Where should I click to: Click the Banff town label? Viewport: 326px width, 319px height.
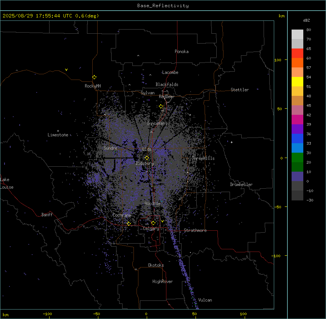click(47, 215)
